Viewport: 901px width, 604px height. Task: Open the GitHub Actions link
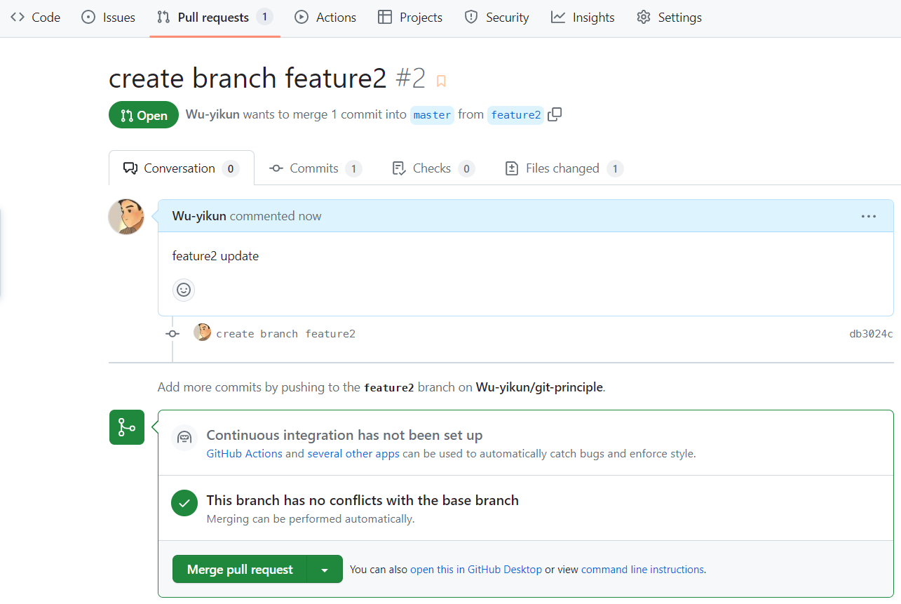pyautogui.click(x=244, y=454)
